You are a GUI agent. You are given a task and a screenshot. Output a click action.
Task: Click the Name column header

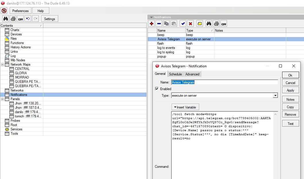pyautogui.click(x=171, y=30)
